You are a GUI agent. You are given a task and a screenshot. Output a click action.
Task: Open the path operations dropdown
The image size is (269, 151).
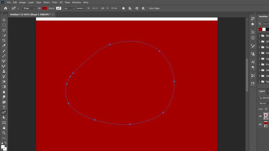coord(123,8)
